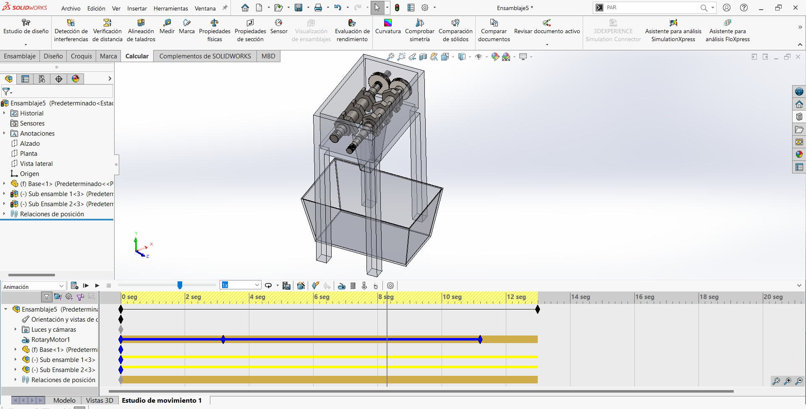
Task: Click the motor icon in motion toolbar
Action: [342, 286]
